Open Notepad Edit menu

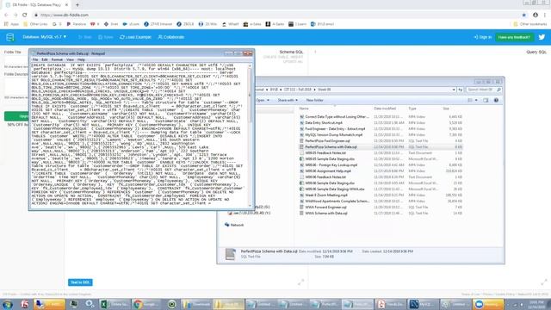click(x=45, y=59)
